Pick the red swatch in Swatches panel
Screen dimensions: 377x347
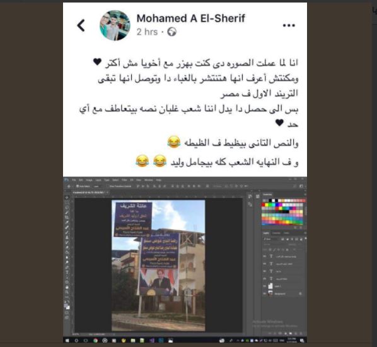tap(264, 205)
